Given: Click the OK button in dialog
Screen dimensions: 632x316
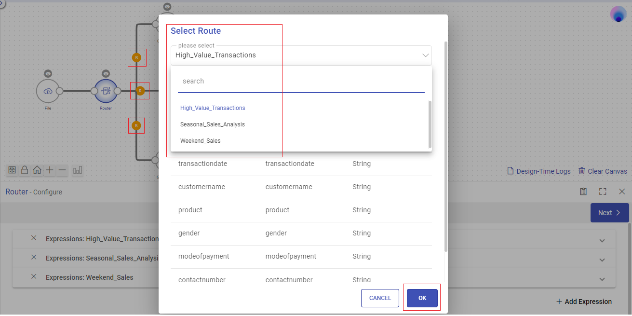Looking at the screenshot, I should tap(422, 298).
